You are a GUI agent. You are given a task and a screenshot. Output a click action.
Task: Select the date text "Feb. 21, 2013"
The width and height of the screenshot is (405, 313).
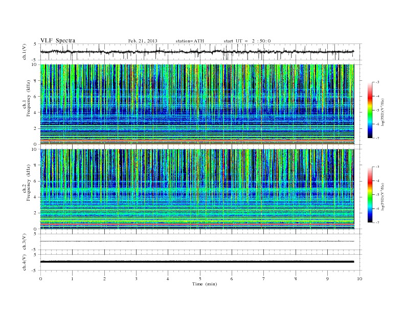[x=143, y=41]
